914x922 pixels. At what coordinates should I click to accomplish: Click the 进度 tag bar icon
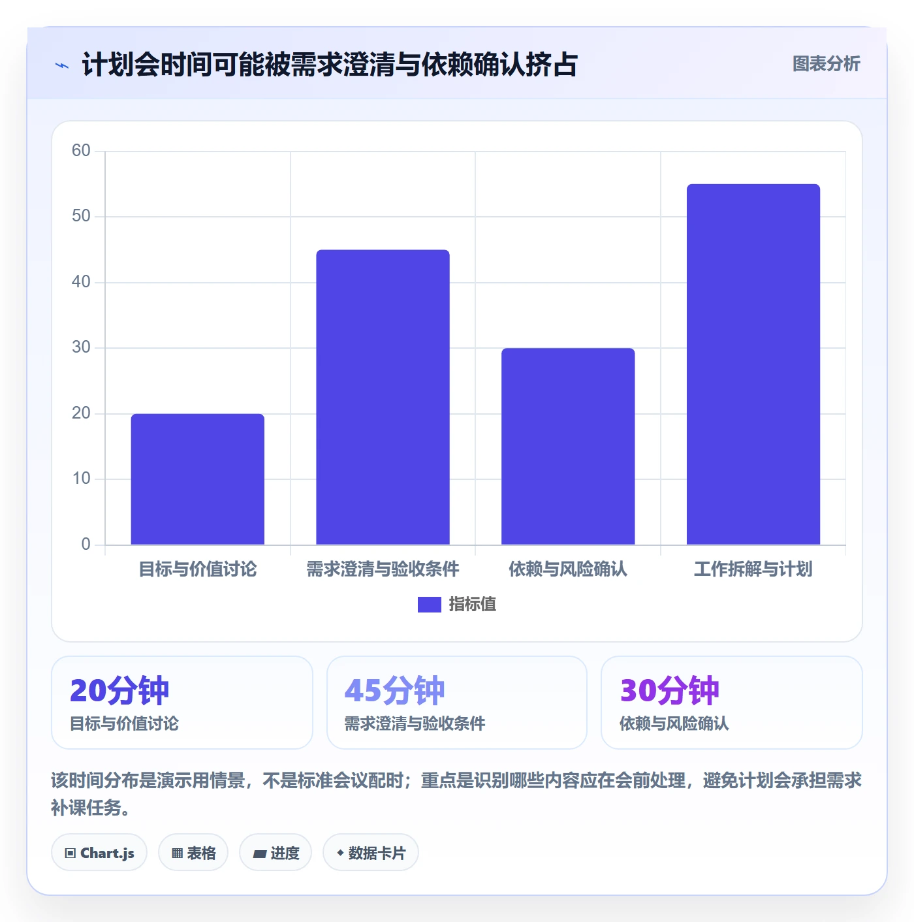click(x=259, y=853)
